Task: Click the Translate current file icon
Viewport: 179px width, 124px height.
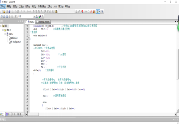Action: coord(2,17)
